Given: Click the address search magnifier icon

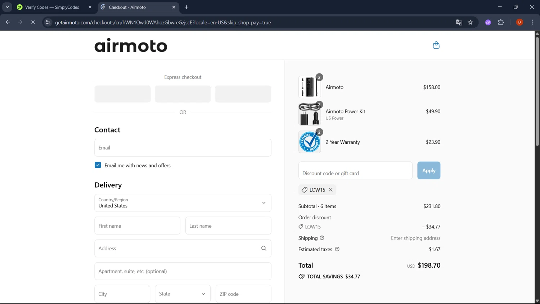Looking at the screenshot, I should click(x=264, y=249).
